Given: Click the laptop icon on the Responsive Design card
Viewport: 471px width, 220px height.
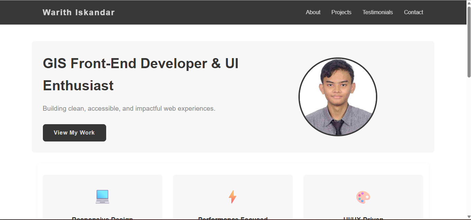Looking at the screenshot, I should tap(102, 196).
